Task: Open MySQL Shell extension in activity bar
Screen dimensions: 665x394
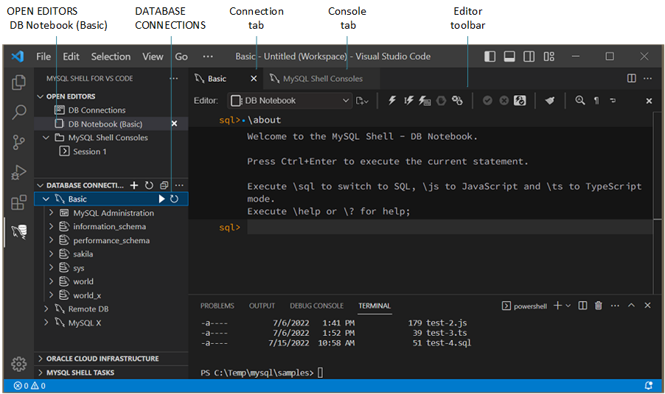Action: tap(19, 233)
